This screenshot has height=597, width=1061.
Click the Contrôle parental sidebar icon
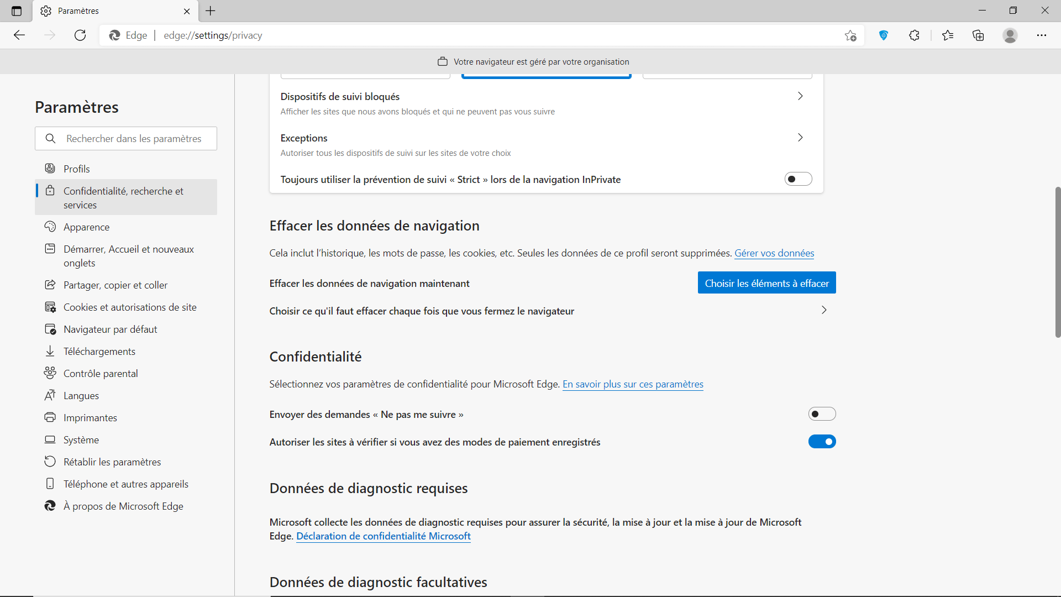(x=50, y=373)
